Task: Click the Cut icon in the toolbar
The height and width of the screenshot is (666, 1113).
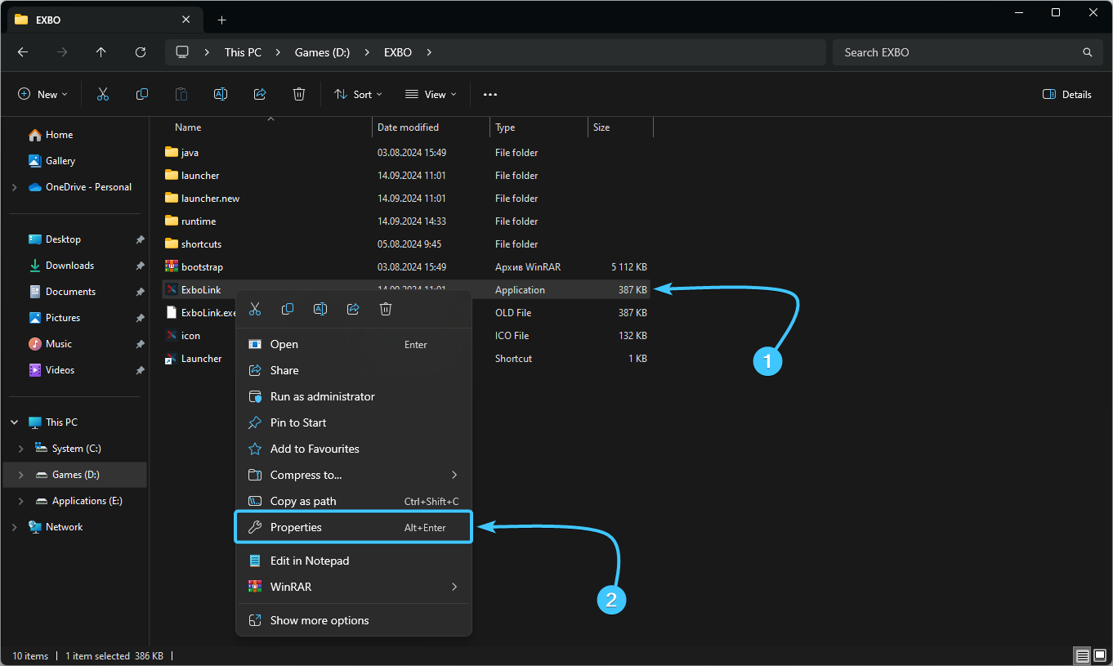Action: 103,95
